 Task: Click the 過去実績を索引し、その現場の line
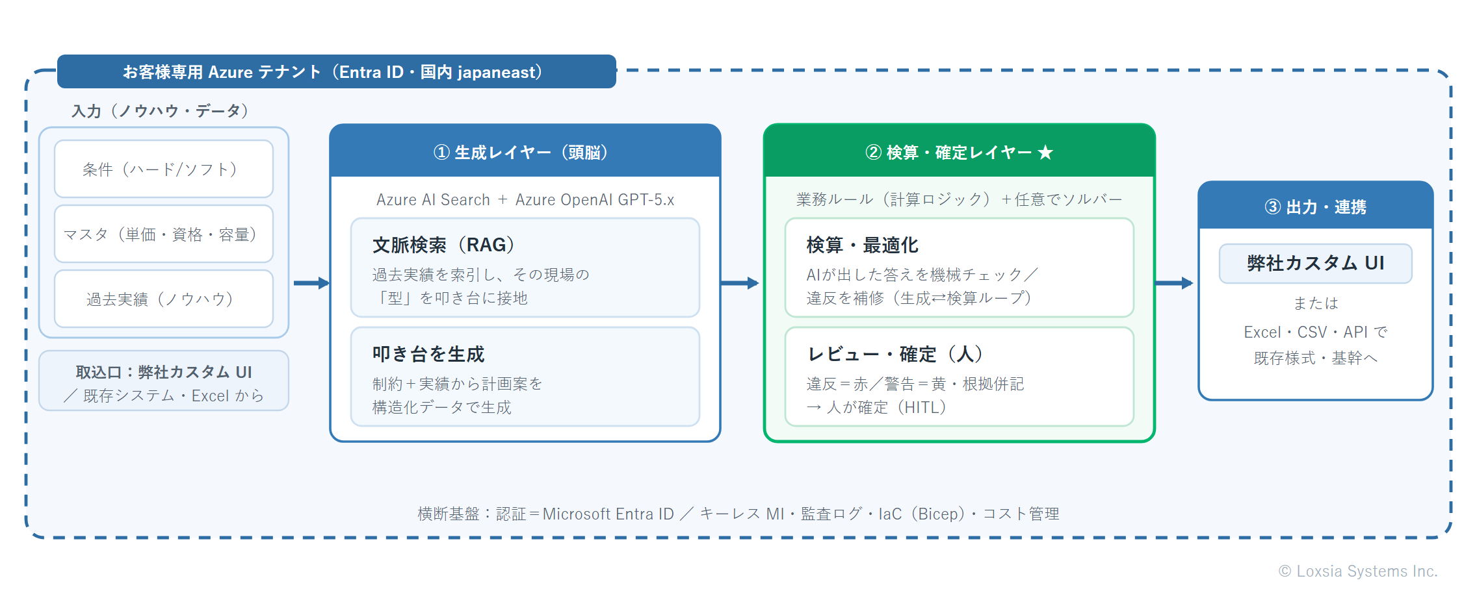[481, 275]
